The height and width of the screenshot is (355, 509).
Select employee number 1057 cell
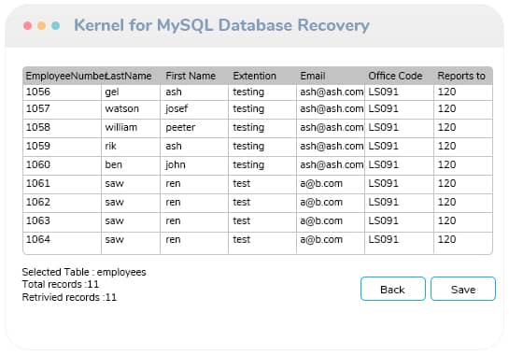(x=63, y=109)
